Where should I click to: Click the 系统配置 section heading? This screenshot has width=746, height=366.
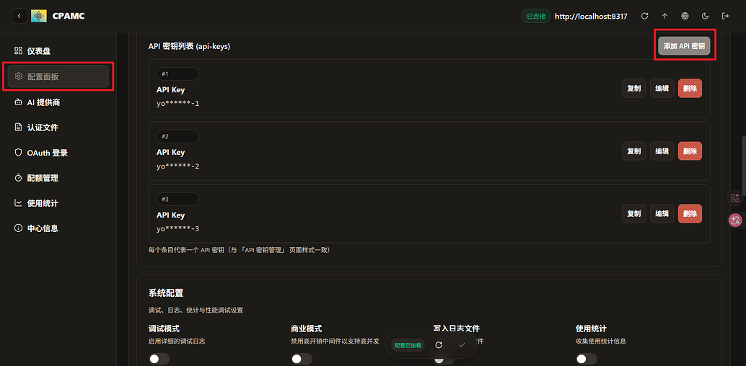pyautogui.click(x=165, y=293)
